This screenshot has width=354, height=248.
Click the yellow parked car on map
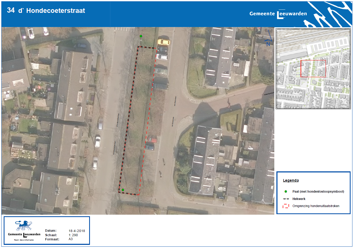pos(163,42)
